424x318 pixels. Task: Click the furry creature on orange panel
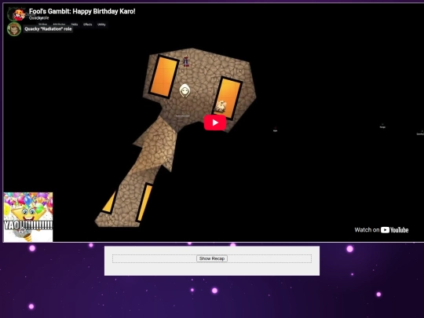point(221,106)
